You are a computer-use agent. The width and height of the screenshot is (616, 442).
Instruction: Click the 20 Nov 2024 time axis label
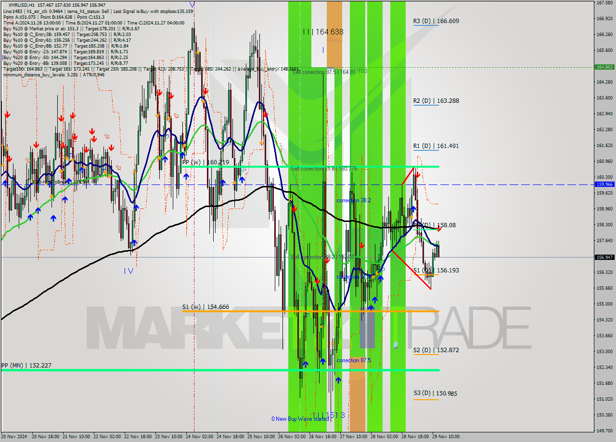click(x=14, y=437)
